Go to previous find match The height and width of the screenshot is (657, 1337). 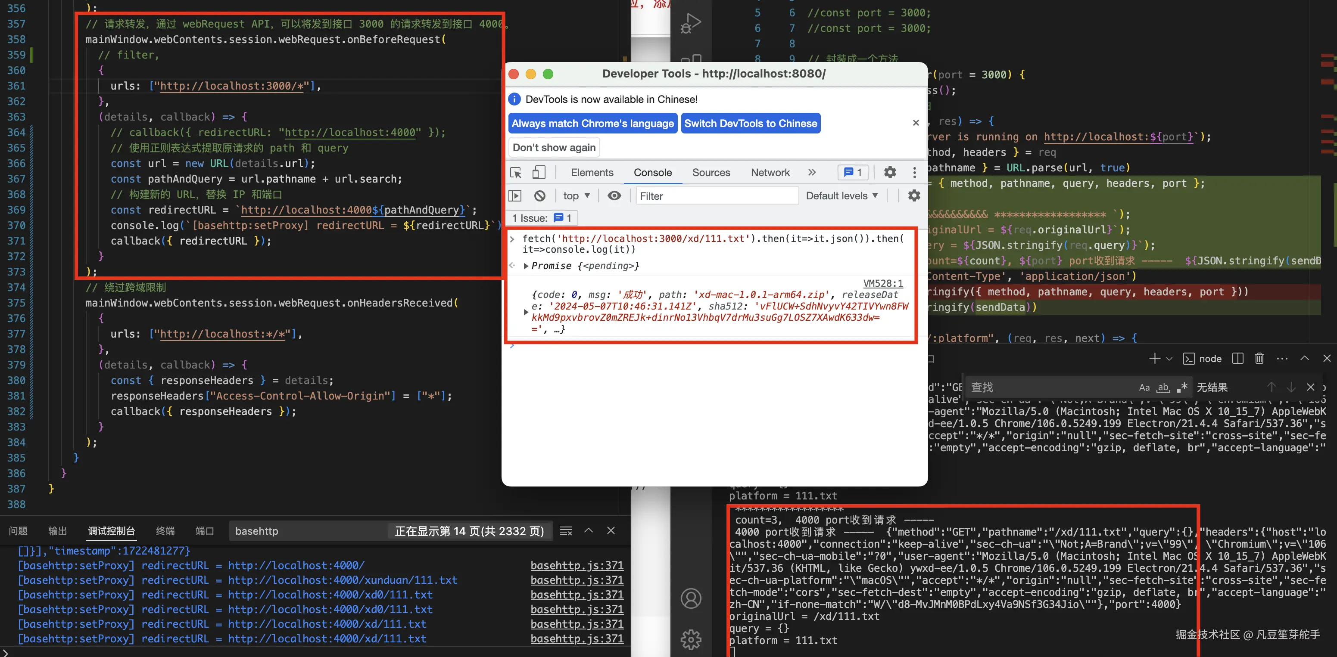click(x=1271, y=387)
